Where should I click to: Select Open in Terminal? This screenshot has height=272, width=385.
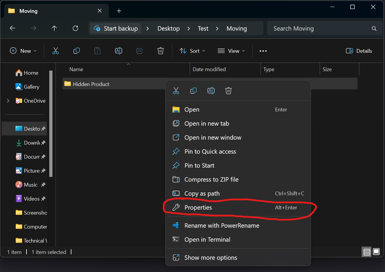[x=238, y=240]
